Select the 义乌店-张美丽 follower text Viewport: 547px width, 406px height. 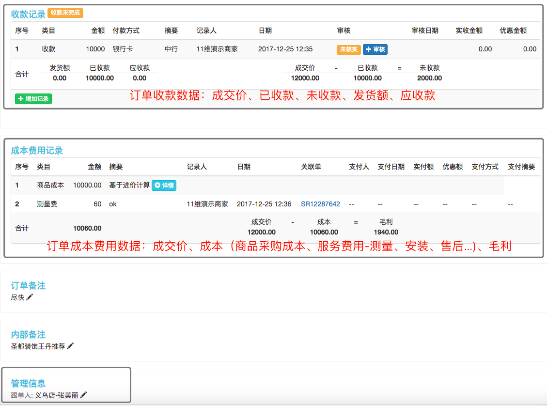tap(57, 395)
